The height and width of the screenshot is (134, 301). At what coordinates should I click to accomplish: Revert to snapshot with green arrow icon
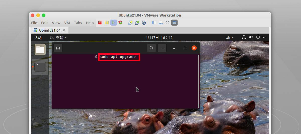coord(137,23)
